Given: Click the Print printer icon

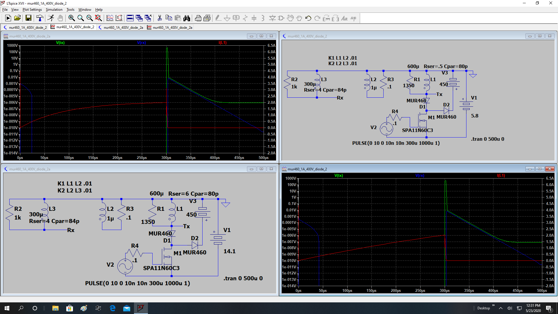Looking at the screenshot, I should click(198, 18).
